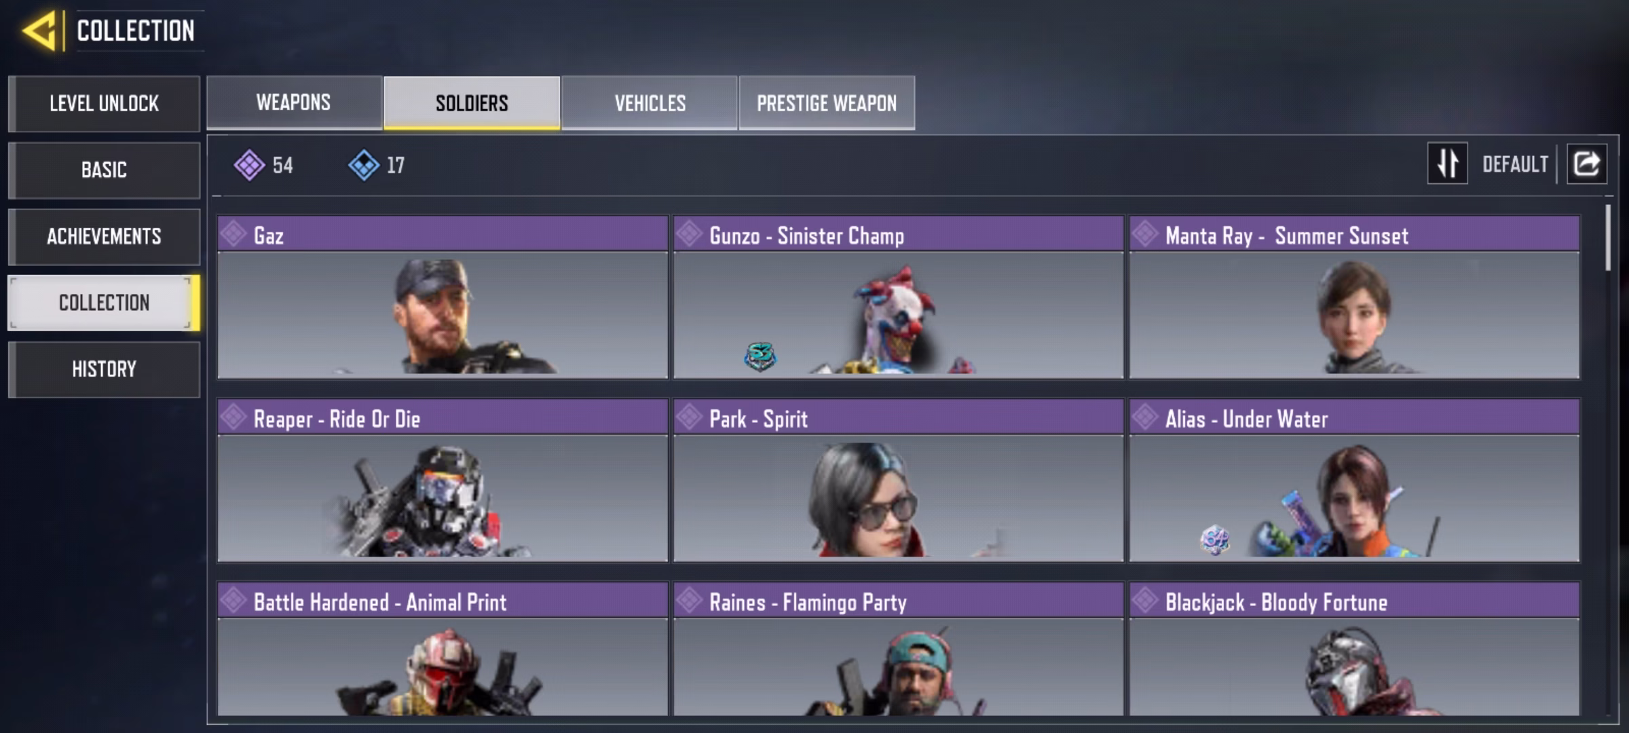
Task: Open the Basic profile section
Action: coord(104,170)
